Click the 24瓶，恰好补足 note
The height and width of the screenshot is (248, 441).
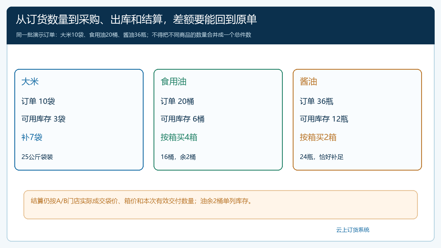[x=322, y=157]
